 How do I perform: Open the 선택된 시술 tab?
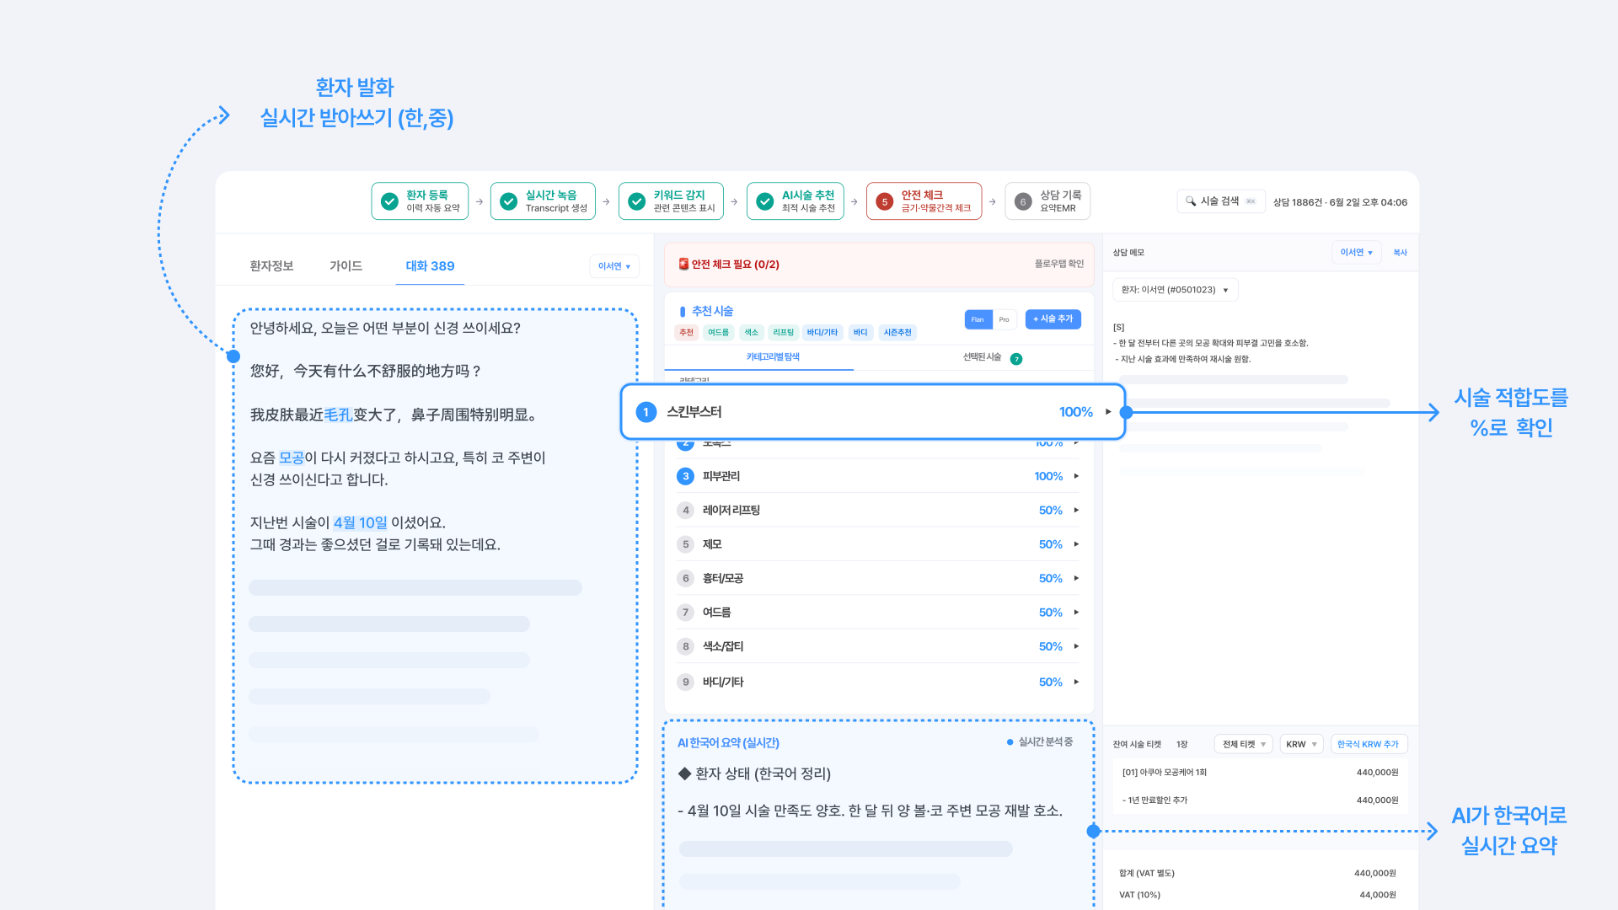pos(982,357)
